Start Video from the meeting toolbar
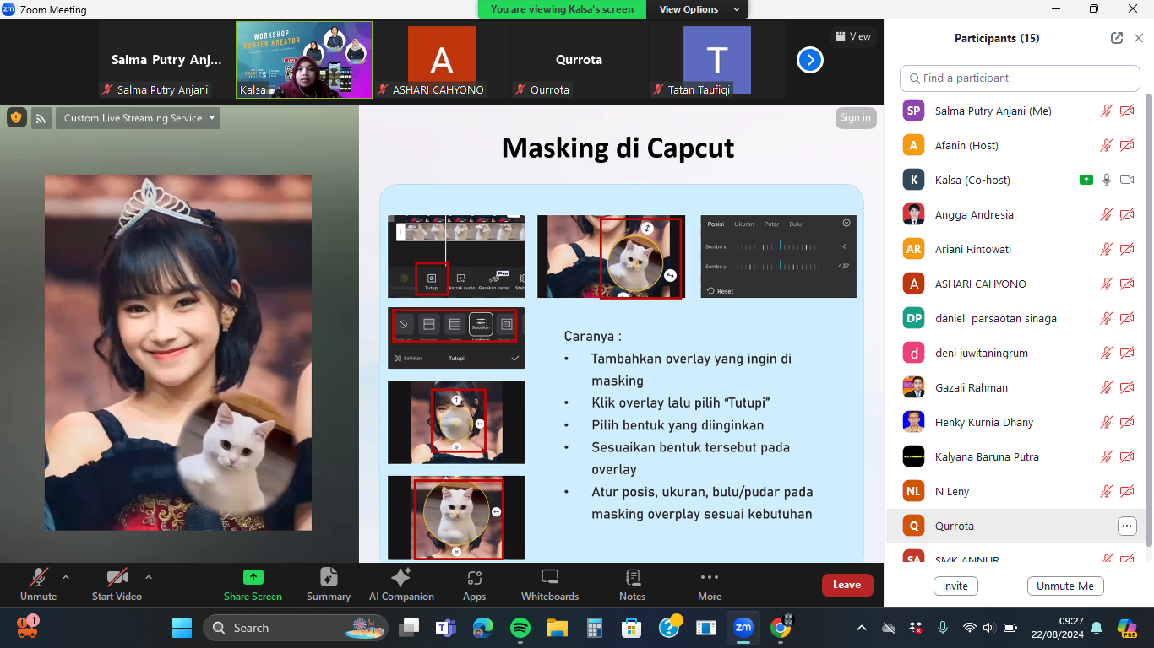Viewport: 1154px width, 648px height. (117, 584)
